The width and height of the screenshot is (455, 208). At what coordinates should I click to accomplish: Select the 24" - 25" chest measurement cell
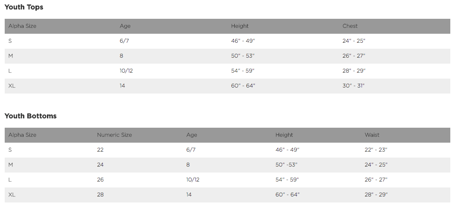tap(354, 41)
